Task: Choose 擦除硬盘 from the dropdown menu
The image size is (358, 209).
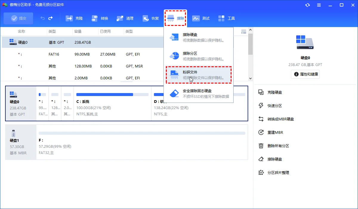Action: (199, 37)
